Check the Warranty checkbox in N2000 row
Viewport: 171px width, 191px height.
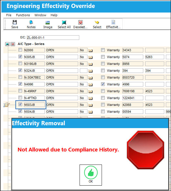(103, 50)
